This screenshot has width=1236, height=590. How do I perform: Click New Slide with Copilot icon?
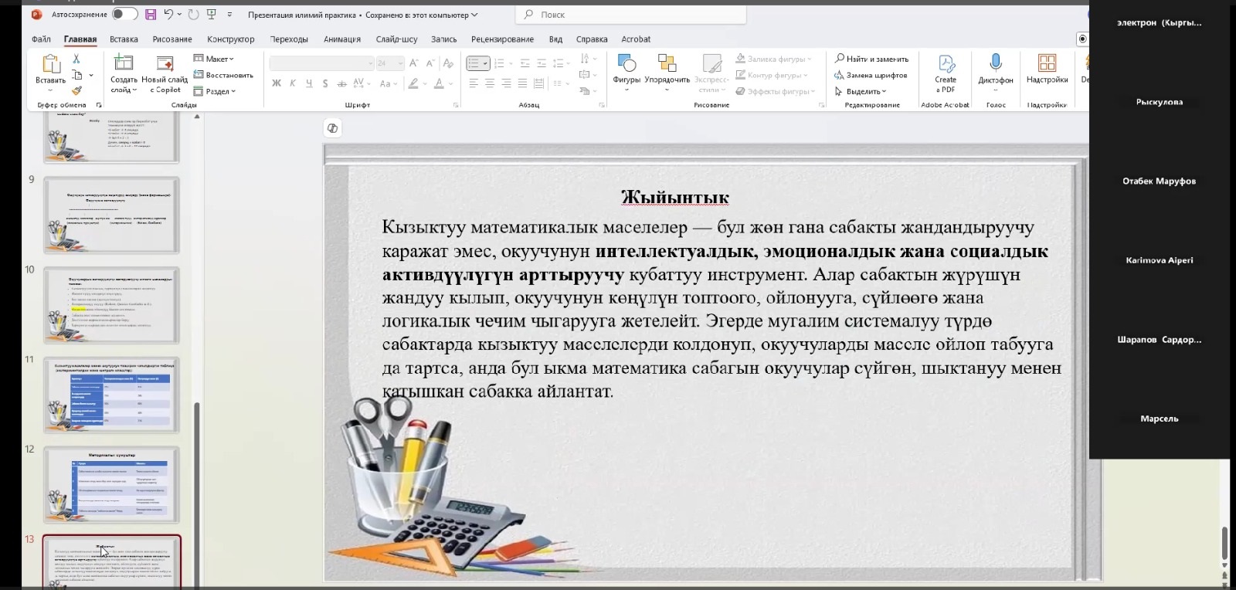coord(165,64)
